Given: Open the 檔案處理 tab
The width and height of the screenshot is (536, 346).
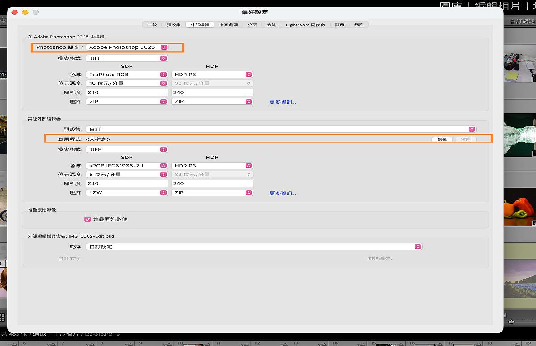Looking at the screenshot, I should 228,25.
